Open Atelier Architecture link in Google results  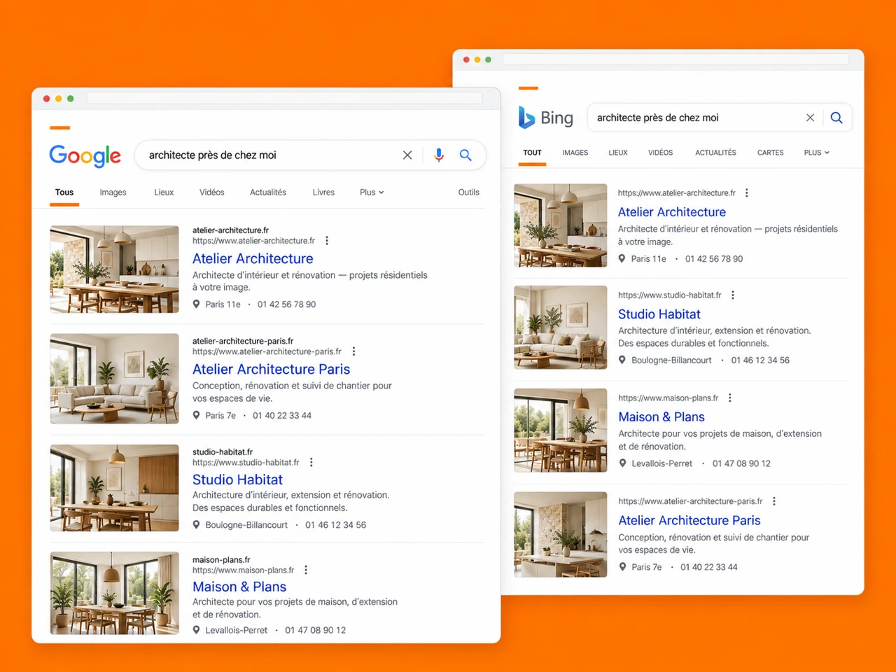point(253,258)
